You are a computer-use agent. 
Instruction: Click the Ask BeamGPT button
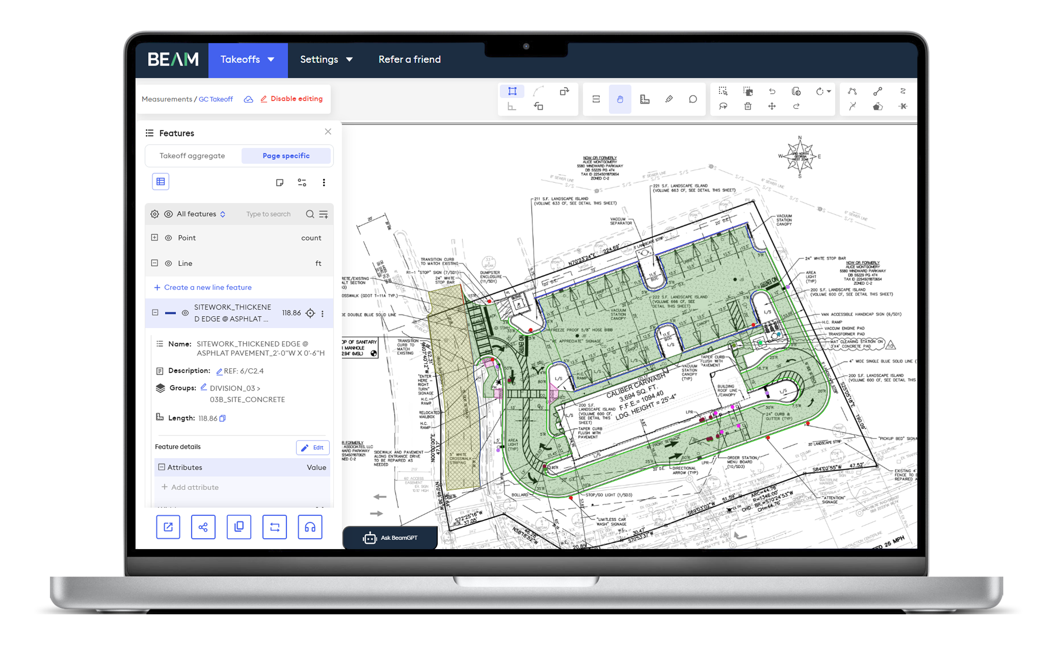390,538
